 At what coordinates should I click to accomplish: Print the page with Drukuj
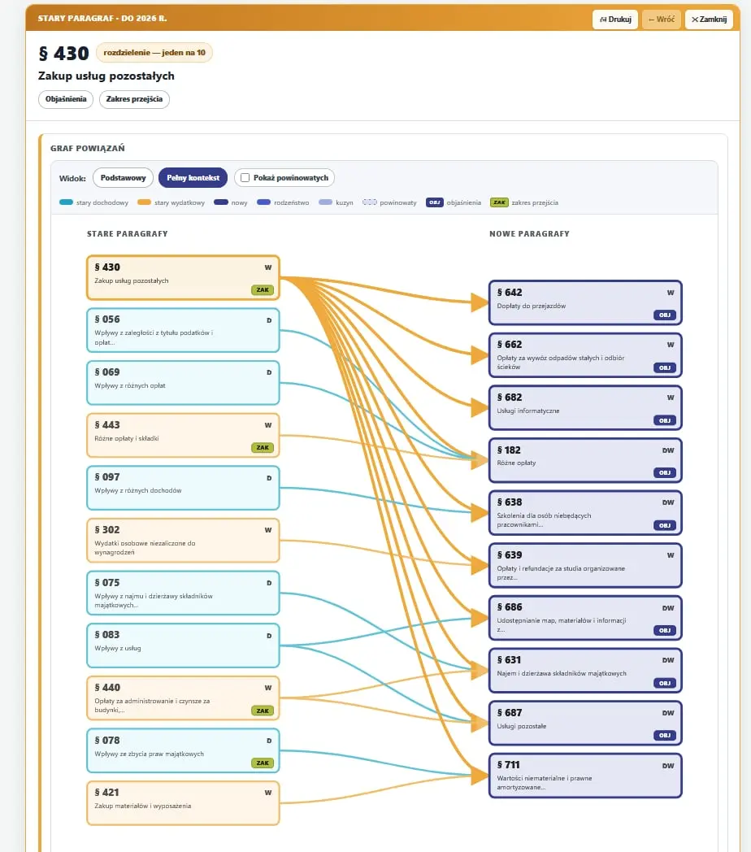615,19
